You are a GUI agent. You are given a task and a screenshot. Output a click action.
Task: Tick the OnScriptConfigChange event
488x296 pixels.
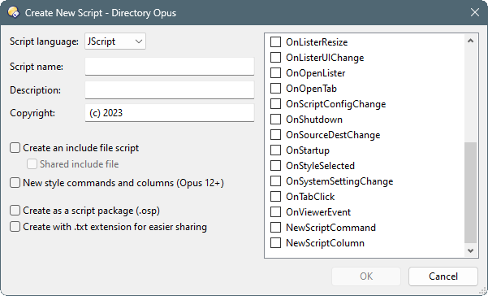(275, 104)
